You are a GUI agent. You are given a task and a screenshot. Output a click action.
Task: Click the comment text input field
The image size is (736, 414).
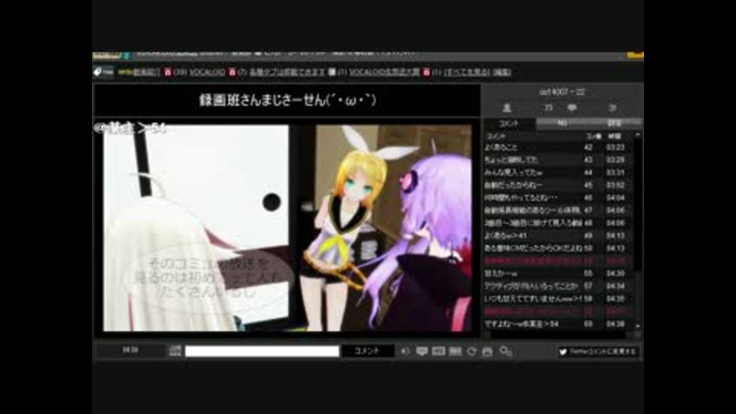(262, 351)
